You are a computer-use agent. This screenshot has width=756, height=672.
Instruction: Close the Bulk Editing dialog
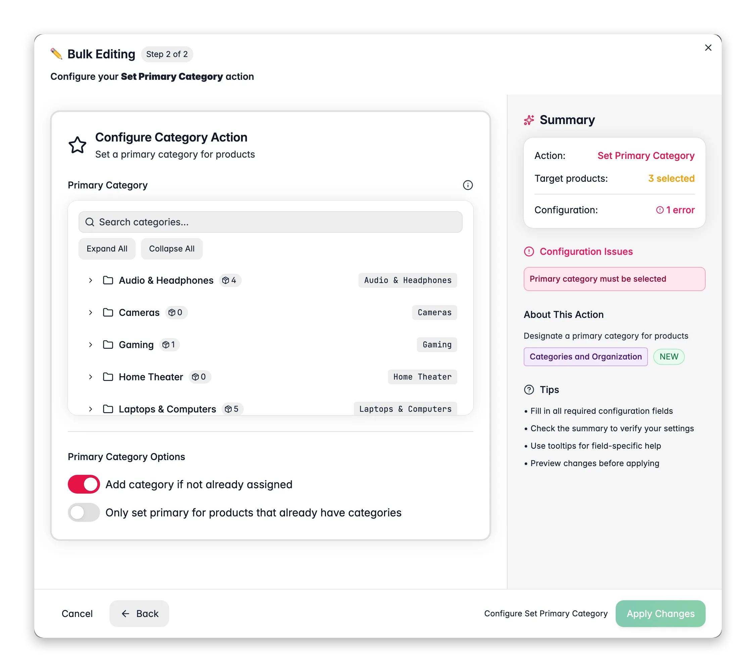(708, 48)
